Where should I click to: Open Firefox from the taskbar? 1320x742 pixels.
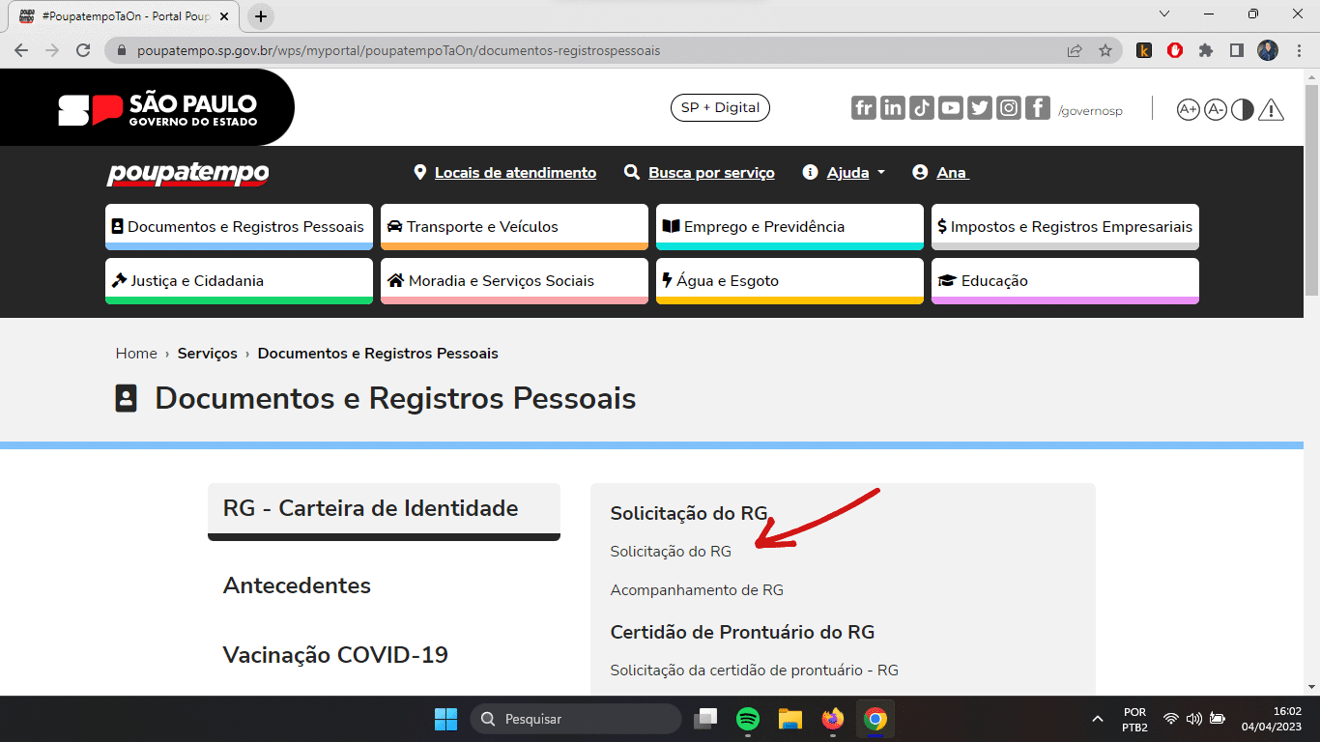tap(833, 719)
